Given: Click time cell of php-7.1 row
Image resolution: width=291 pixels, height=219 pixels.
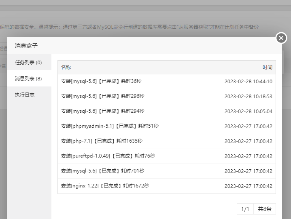Looking at the screenshot, I should [249, 141].
